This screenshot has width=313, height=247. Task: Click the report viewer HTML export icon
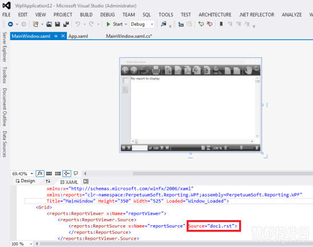tap(206, 70)
